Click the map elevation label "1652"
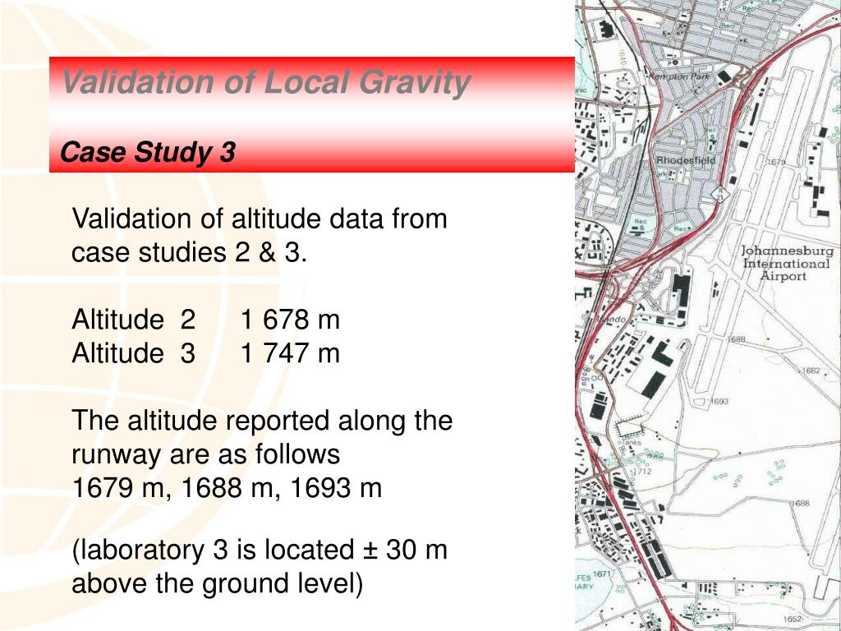The image size is (841, 631). tap(793, 619)
